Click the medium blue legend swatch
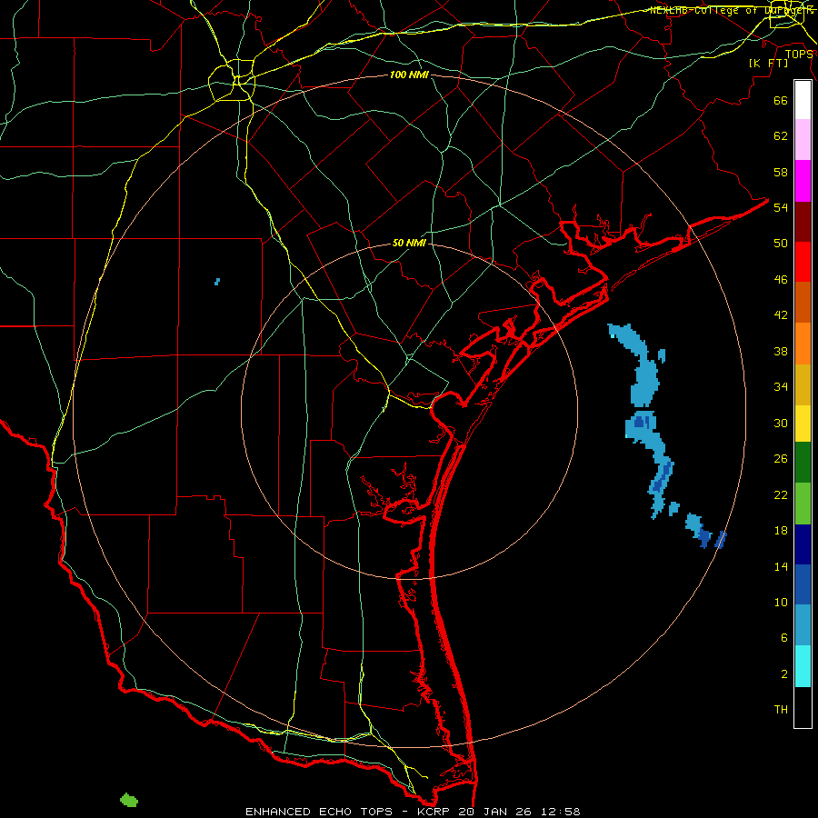 point(803,584)
